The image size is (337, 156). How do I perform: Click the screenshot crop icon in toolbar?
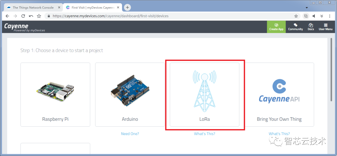(x=305, y=16)
